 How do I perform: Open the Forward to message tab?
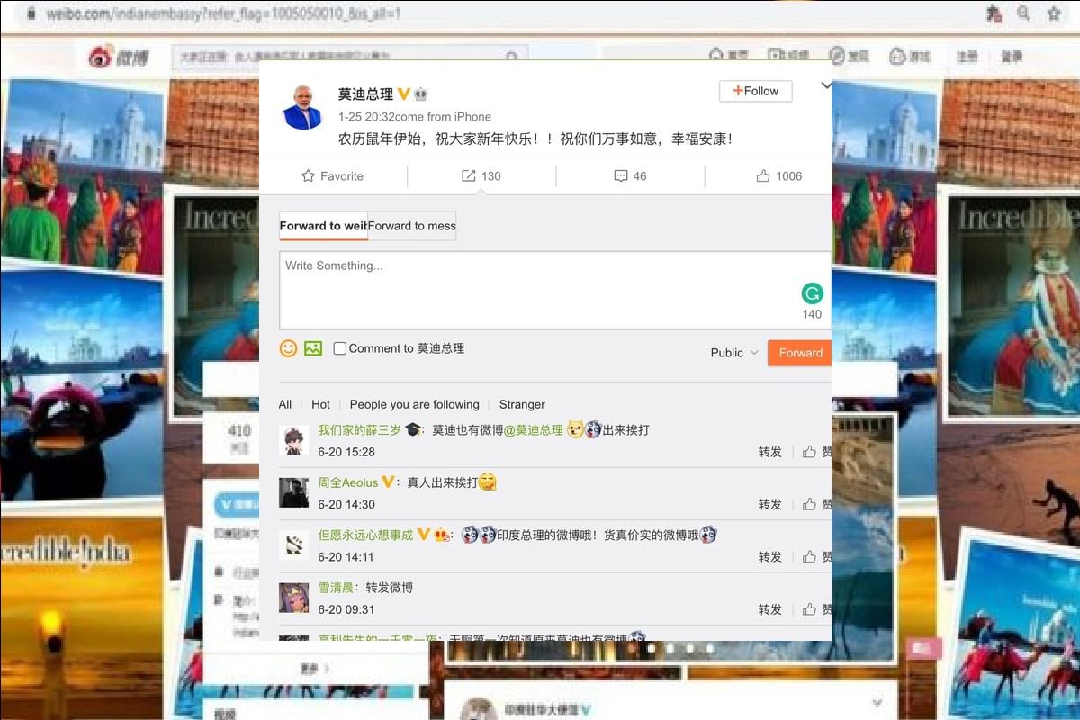click(x=412, y=225)
